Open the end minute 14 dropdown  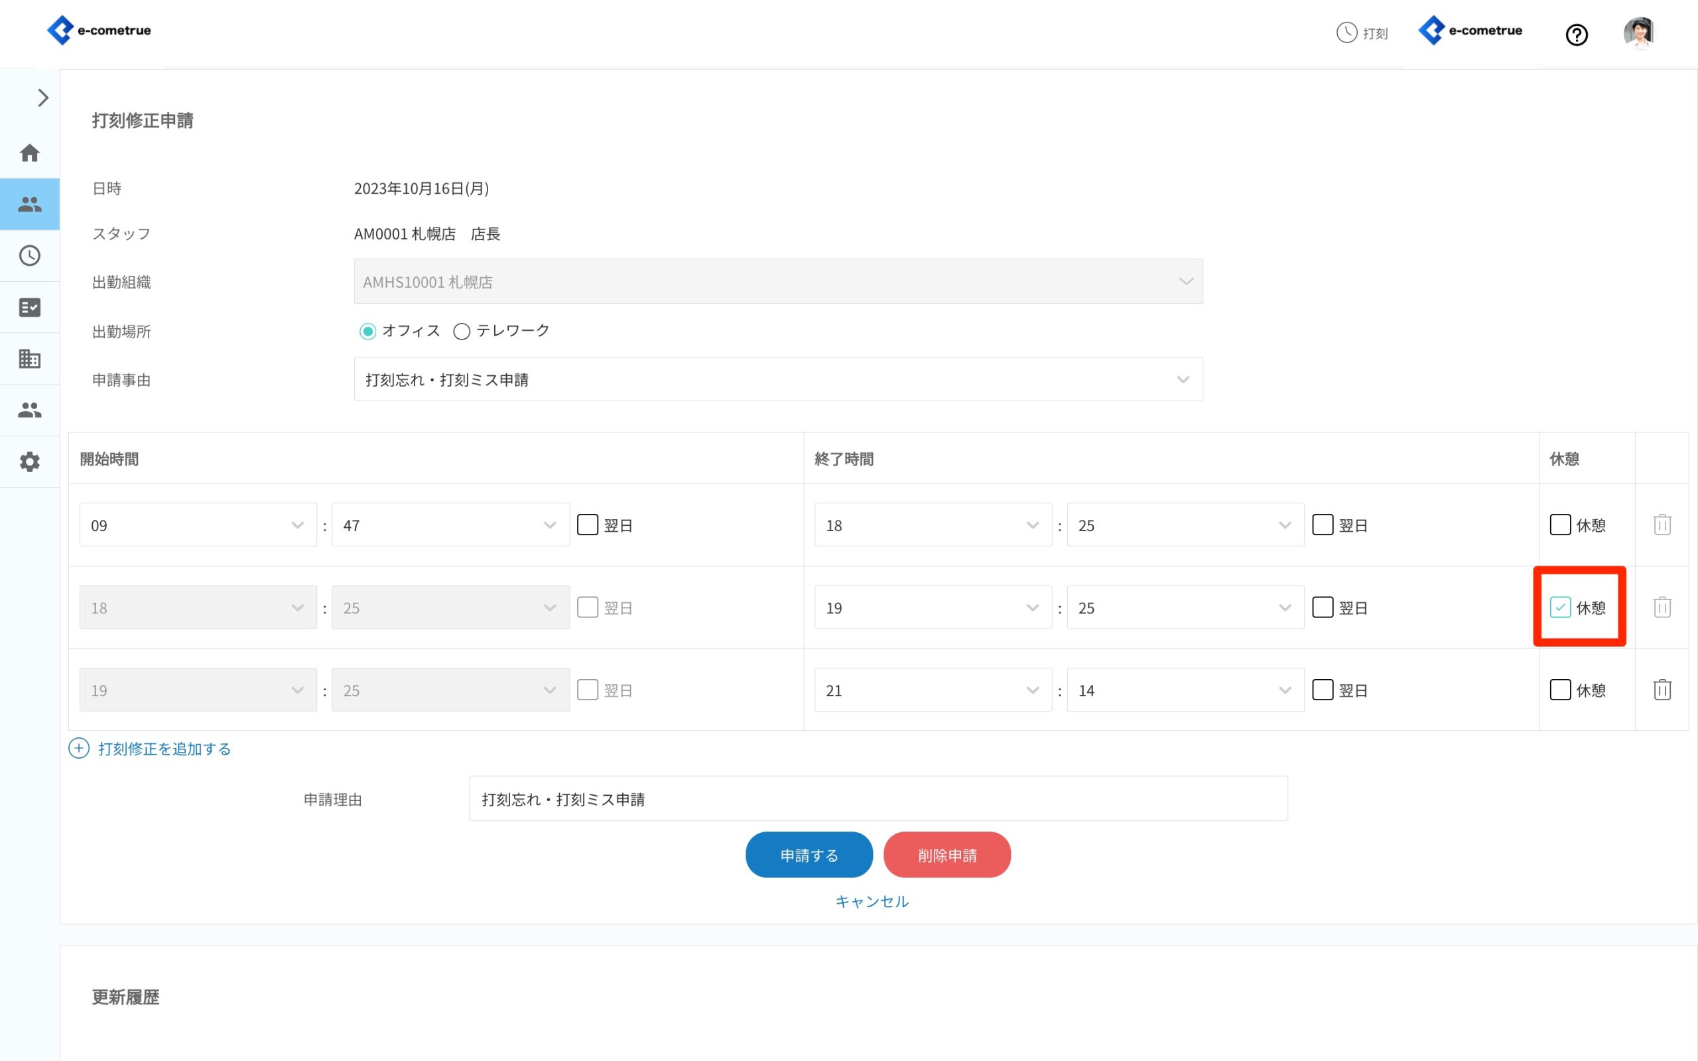point(1185,690)
